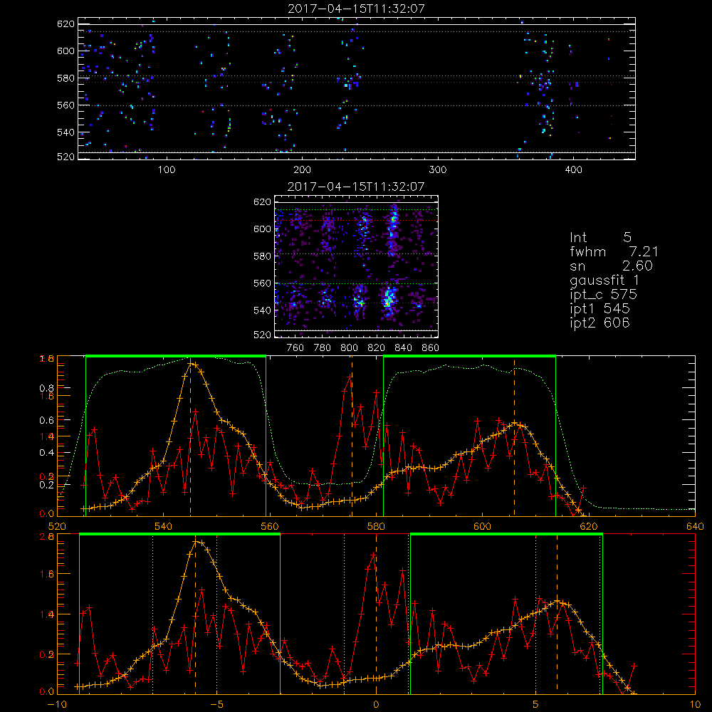The width and height of the screenshot is (712, 712).
Task: Click the 'ipt1 545' value
Action: click(x=600, y=309)
